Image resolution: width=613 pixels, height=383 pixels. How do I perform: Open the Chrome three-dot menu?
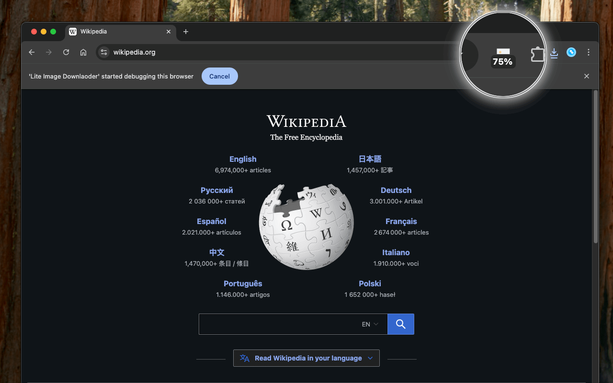click(589, 53)
